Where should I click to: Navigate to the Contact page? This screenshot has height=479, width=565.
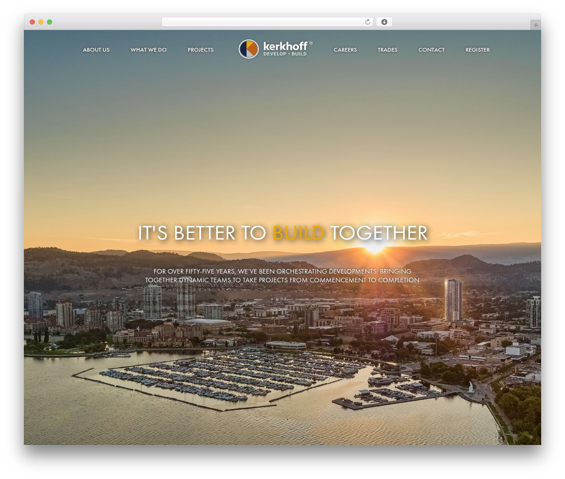pos(431,50)
